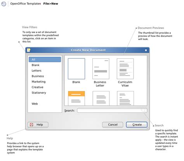The height and width of the screenshot is (161, 184).
Task: Click the OpenOffice Templates title text
Action: [26, 3]
